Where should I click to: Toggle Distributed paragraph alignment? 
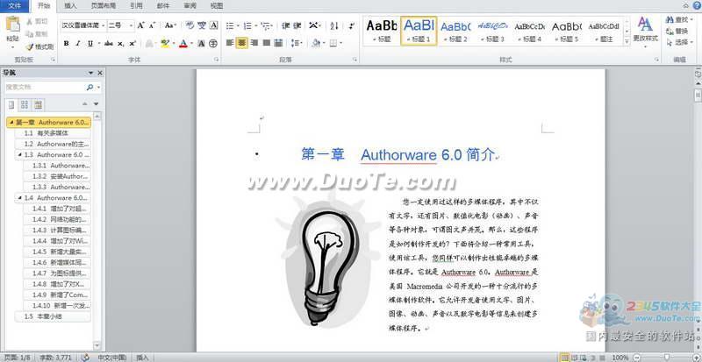pyautogui.click(x=278, y=43)
